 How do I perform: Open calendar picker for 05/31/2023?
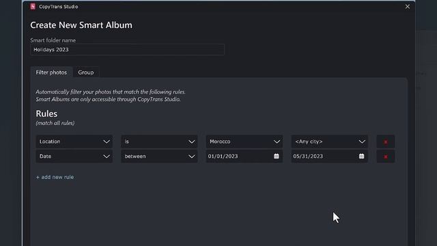point(361,156)
